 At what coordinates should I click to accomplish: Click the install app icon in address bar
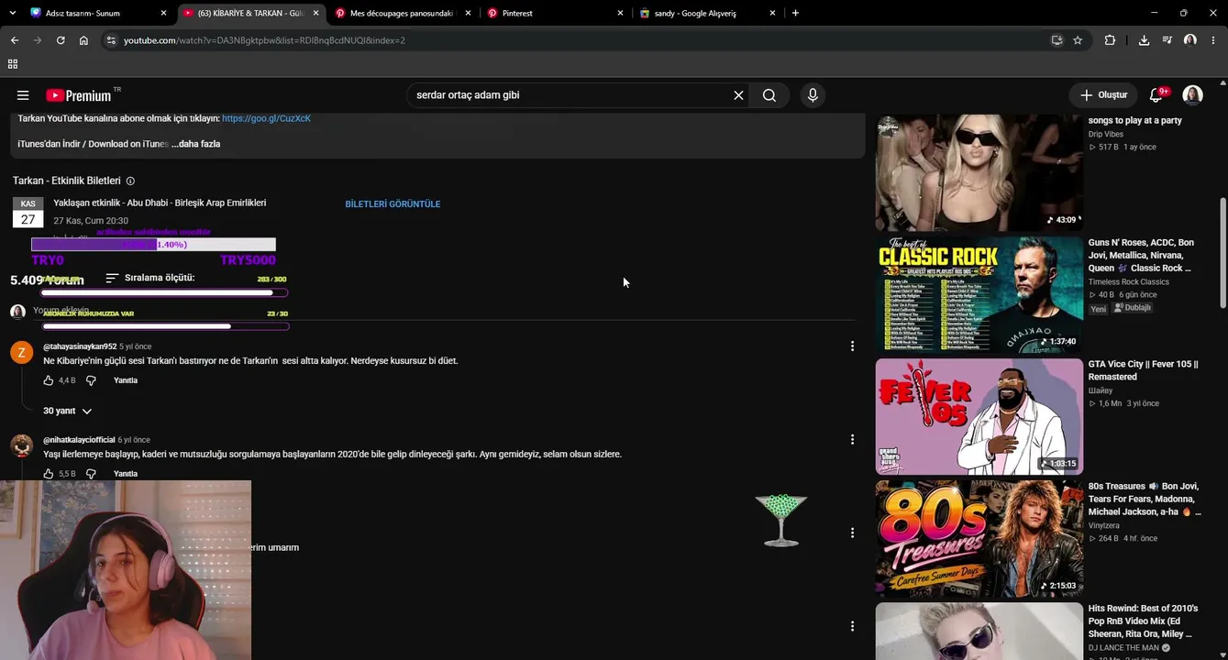point(1057,40)
